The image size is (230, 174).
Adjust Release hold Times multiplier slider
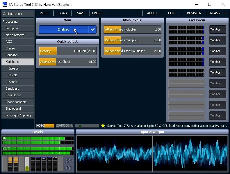tap(133, 51)
